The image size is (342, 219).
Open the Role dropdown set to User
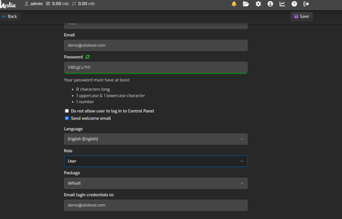[x=156, y=161]
